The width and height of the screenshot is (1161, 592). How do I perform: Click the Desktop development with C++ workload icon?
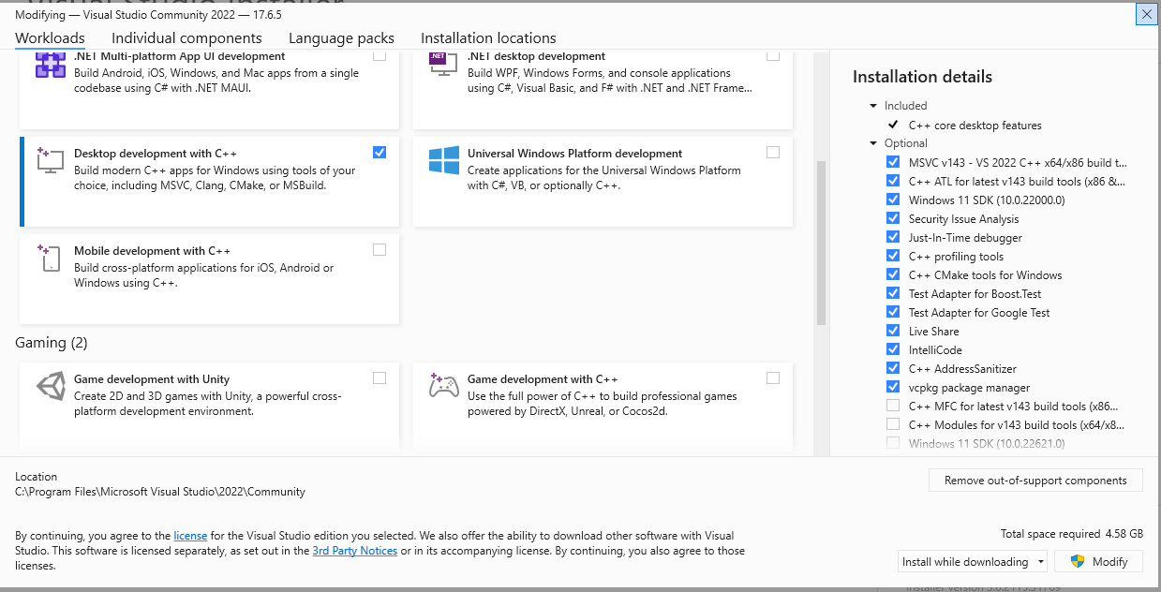[49, 160]
